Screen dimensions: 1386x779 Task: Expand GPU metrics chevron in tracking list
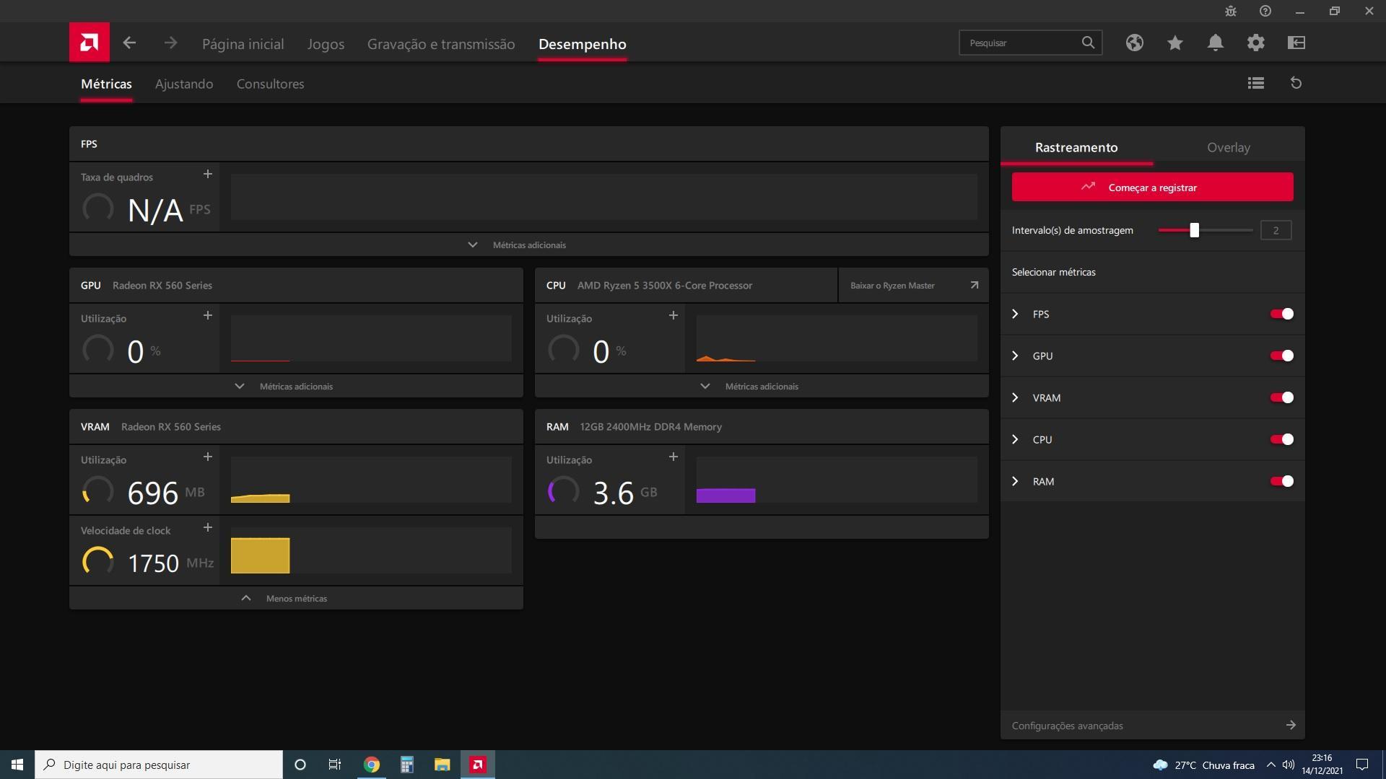click(x=1016, y=356)
